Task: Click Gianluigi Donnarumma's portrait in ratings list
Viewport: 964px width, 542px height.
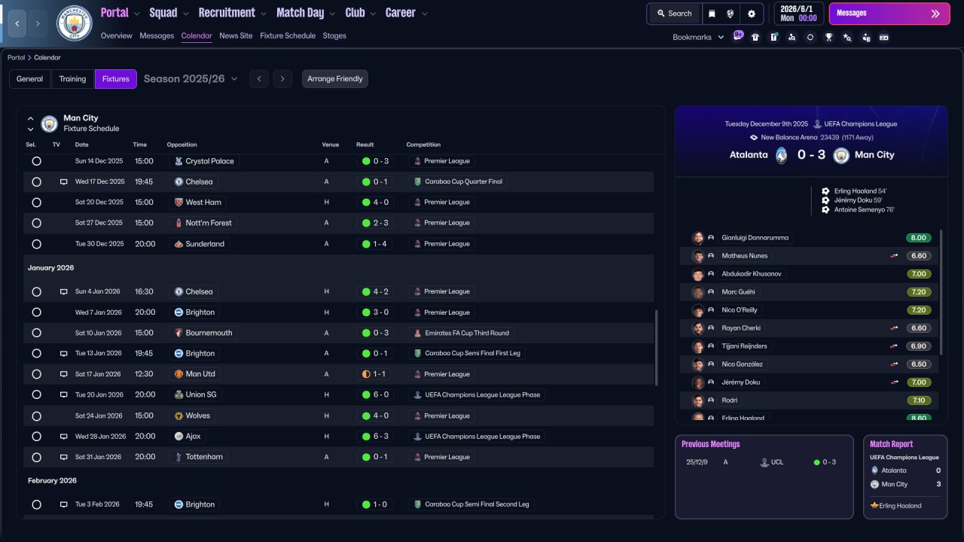Action: pos(698,238)
